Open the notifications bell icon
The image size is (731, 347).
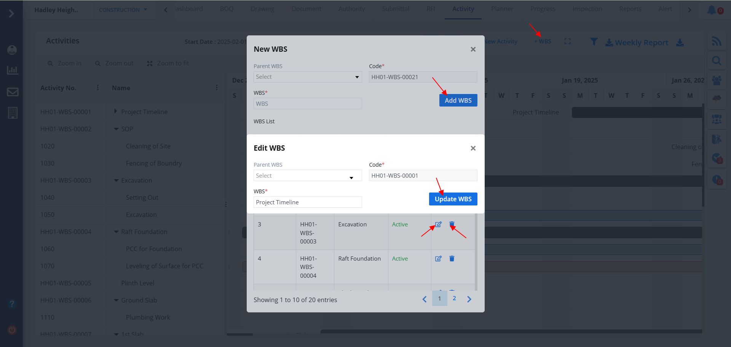[711, 10]
